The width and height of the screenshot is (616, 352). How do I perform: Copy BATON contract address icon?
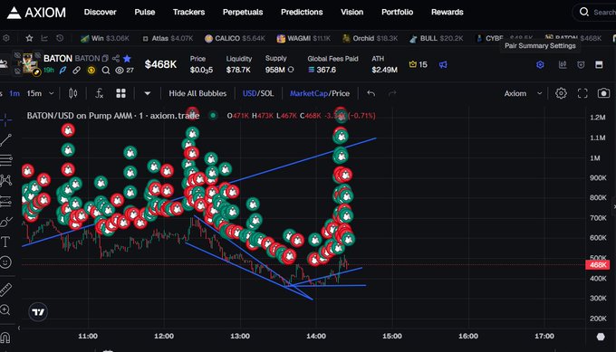(105, 59)
